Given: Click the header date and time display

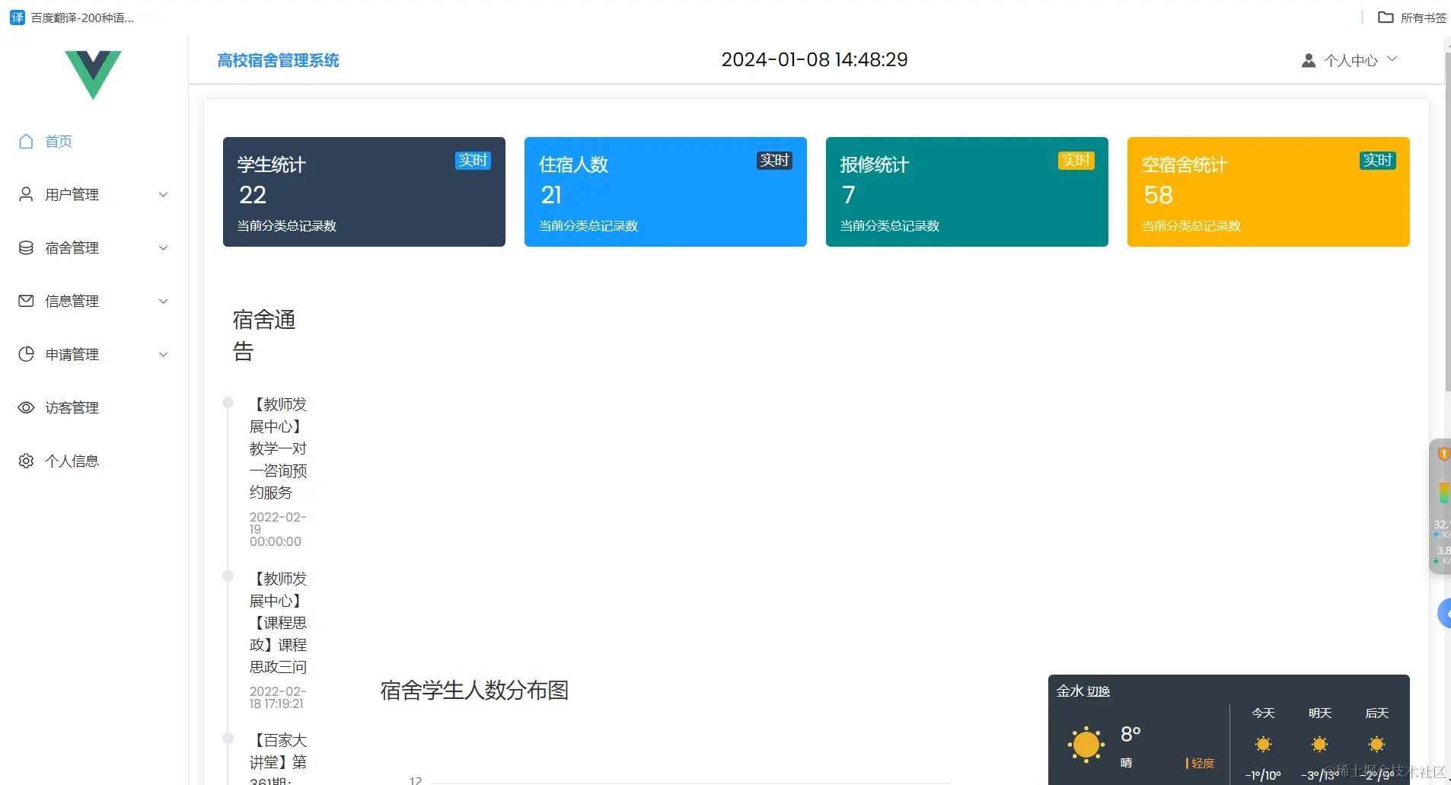Looking at the screenshot, I should click(x=814, y=59).
